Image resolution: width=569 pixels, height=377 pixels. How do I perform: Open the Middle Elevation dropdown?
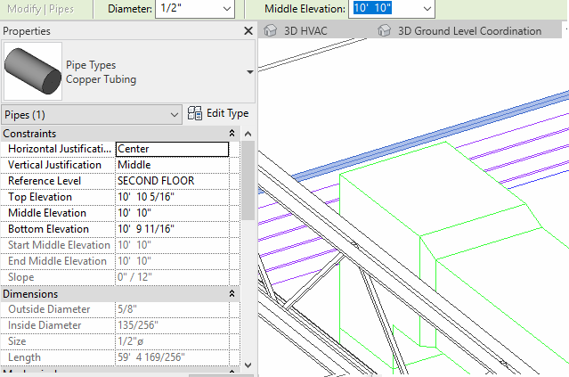(427, 8)
